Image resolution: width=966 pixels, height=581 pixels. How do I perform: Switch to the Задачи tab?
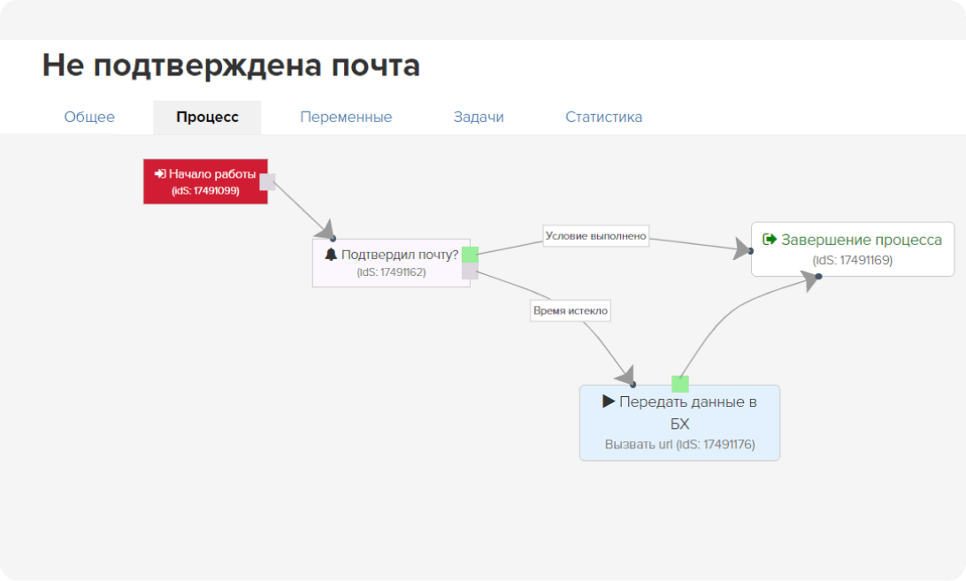click(479, 116)
